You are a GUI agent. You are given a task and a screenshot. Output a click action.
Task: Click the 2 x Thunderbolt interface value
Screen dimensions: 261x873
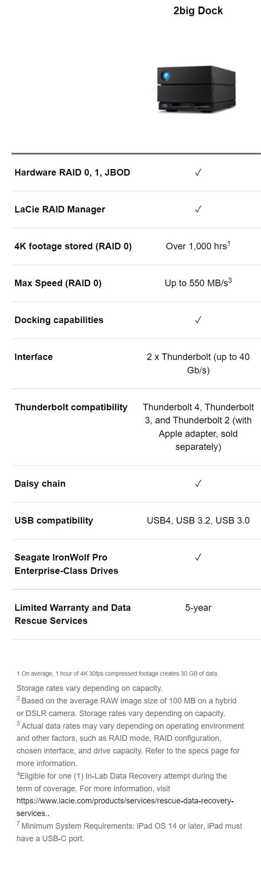(x=198, y=363)
